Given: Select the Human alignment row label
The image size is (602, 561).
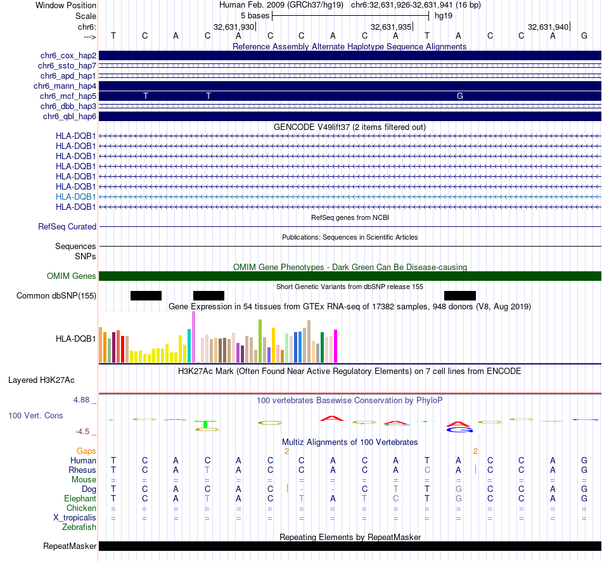Looking at the screenshot, I should (83, 460).
